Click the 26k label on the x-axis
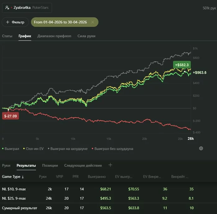Image resolution: width=217 pixels, height=214 pixels. coord(191,139)
